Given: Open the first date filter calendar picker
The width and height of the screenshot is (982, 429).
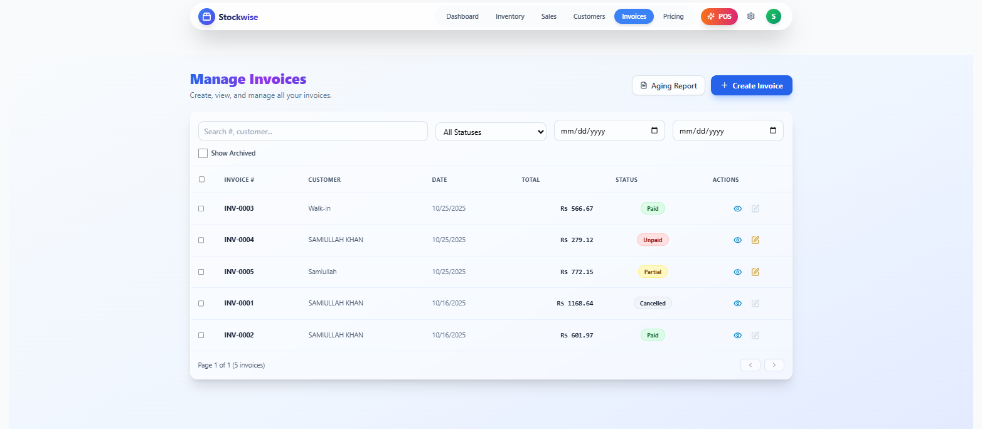Looking at the screenshot, I should (654, 130).
